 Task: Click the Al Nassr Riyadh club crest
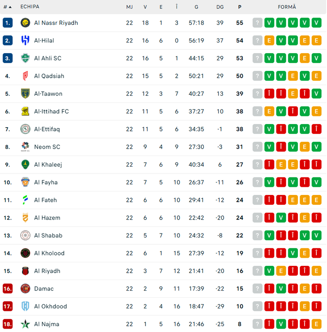click(25, 23)
